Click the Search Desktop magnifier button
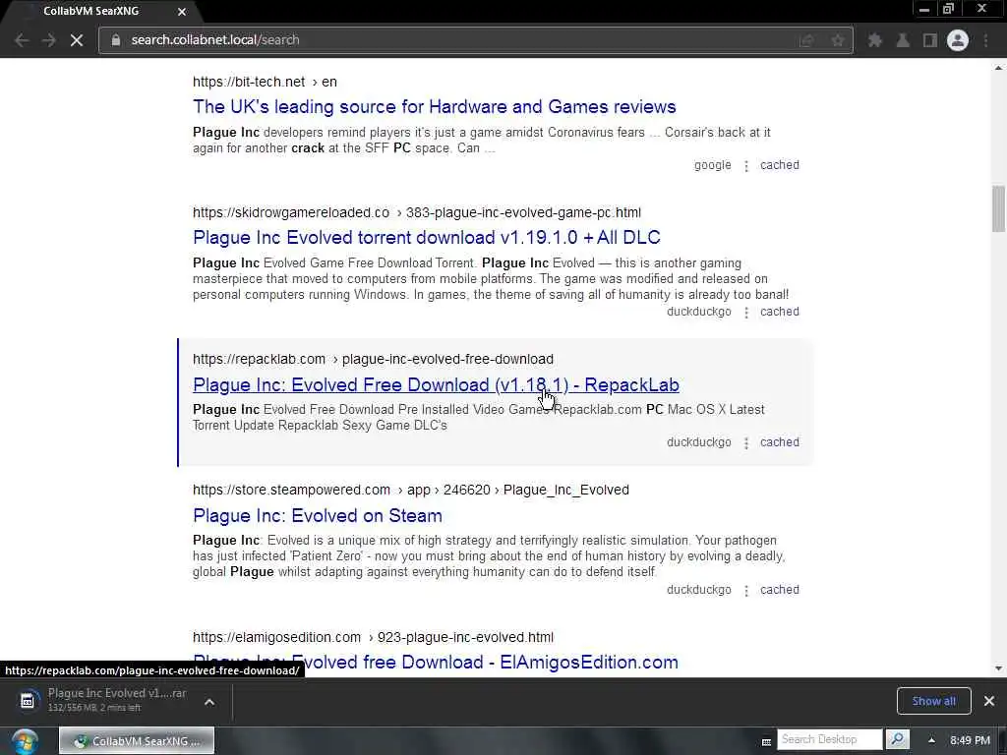 897,739
